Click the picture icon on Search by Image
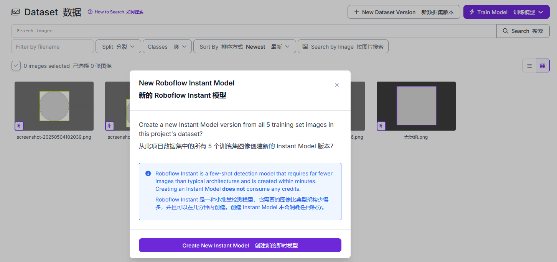Viewport: 557px width, 262px height. [x=305, y=46]
